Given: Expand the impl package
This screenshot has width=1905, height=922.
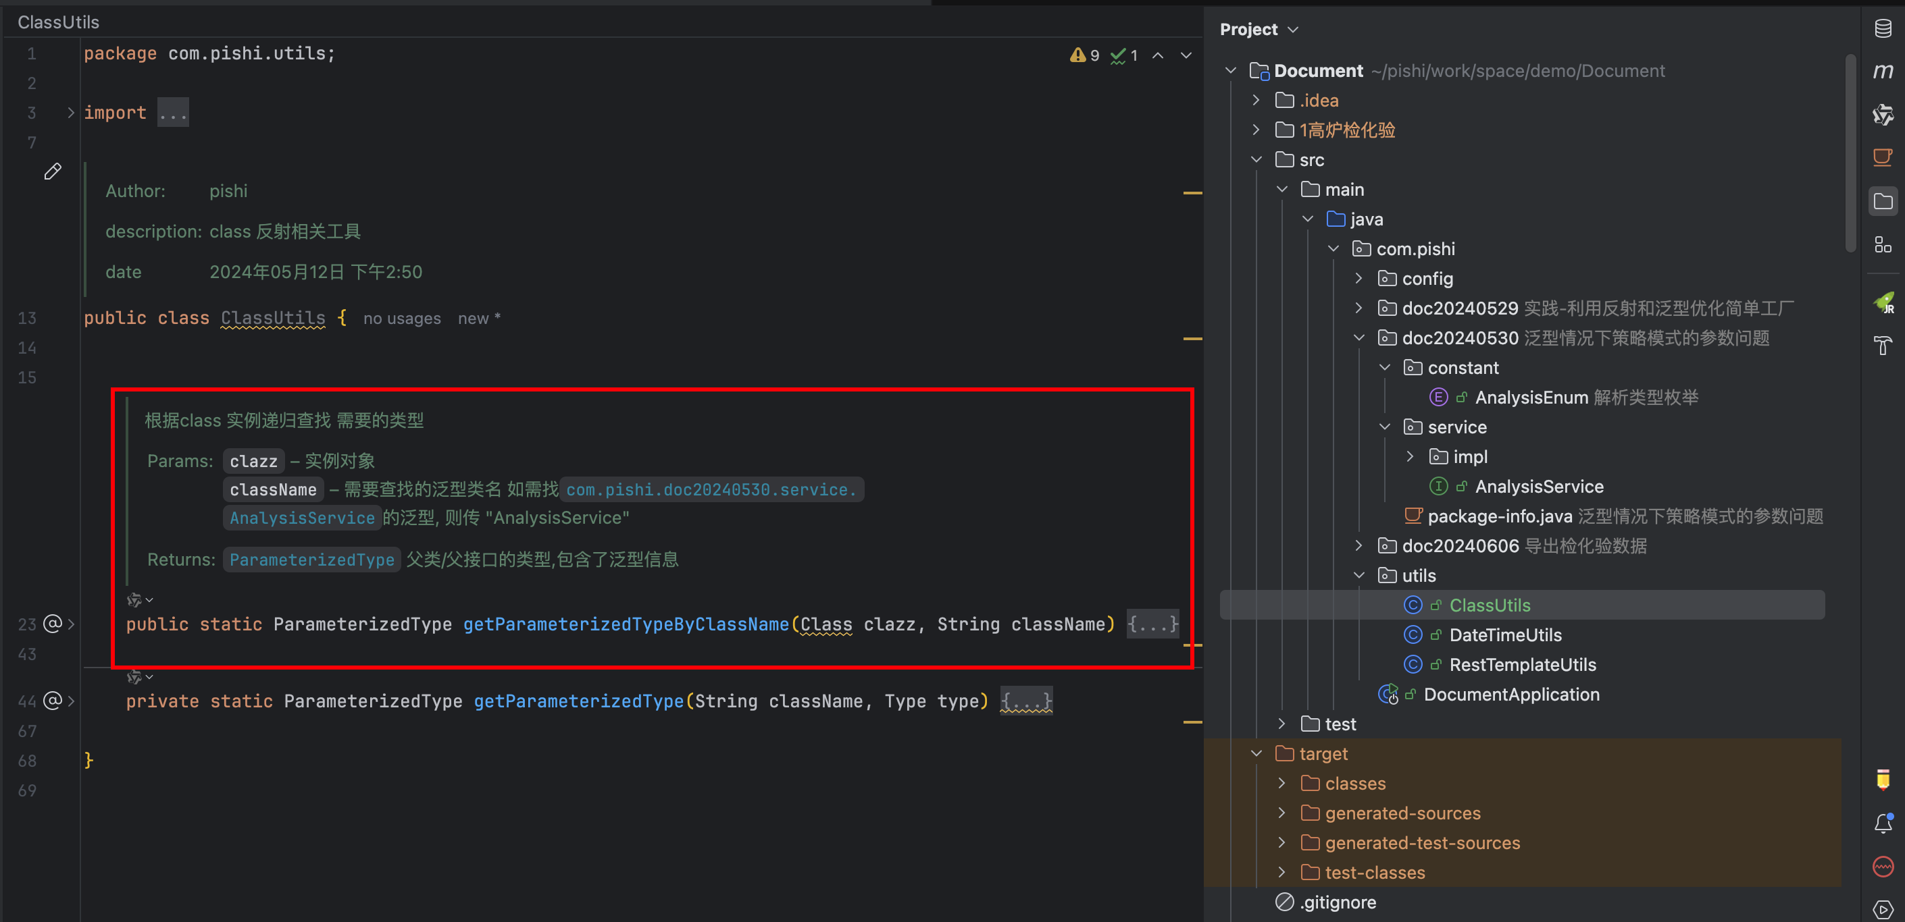Looking at the screenshot, I should click(x=1410, y=456).
